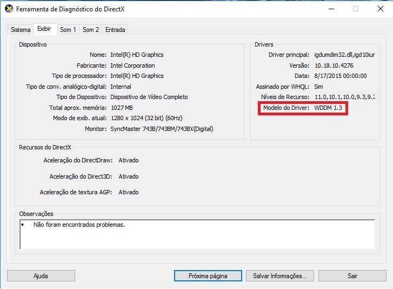Select the Exibir tab

[44, 29]
